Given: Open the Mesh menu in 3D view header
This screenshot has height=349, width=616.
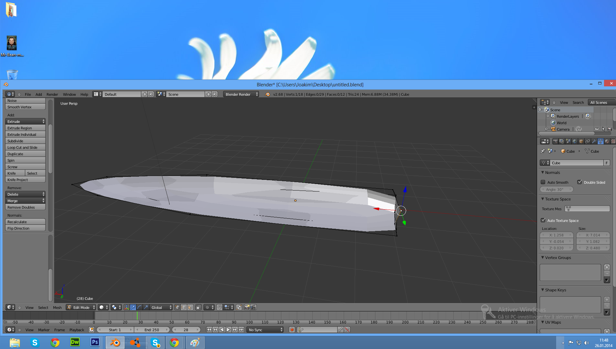Looking at the screenshot, I should (57, 307).
